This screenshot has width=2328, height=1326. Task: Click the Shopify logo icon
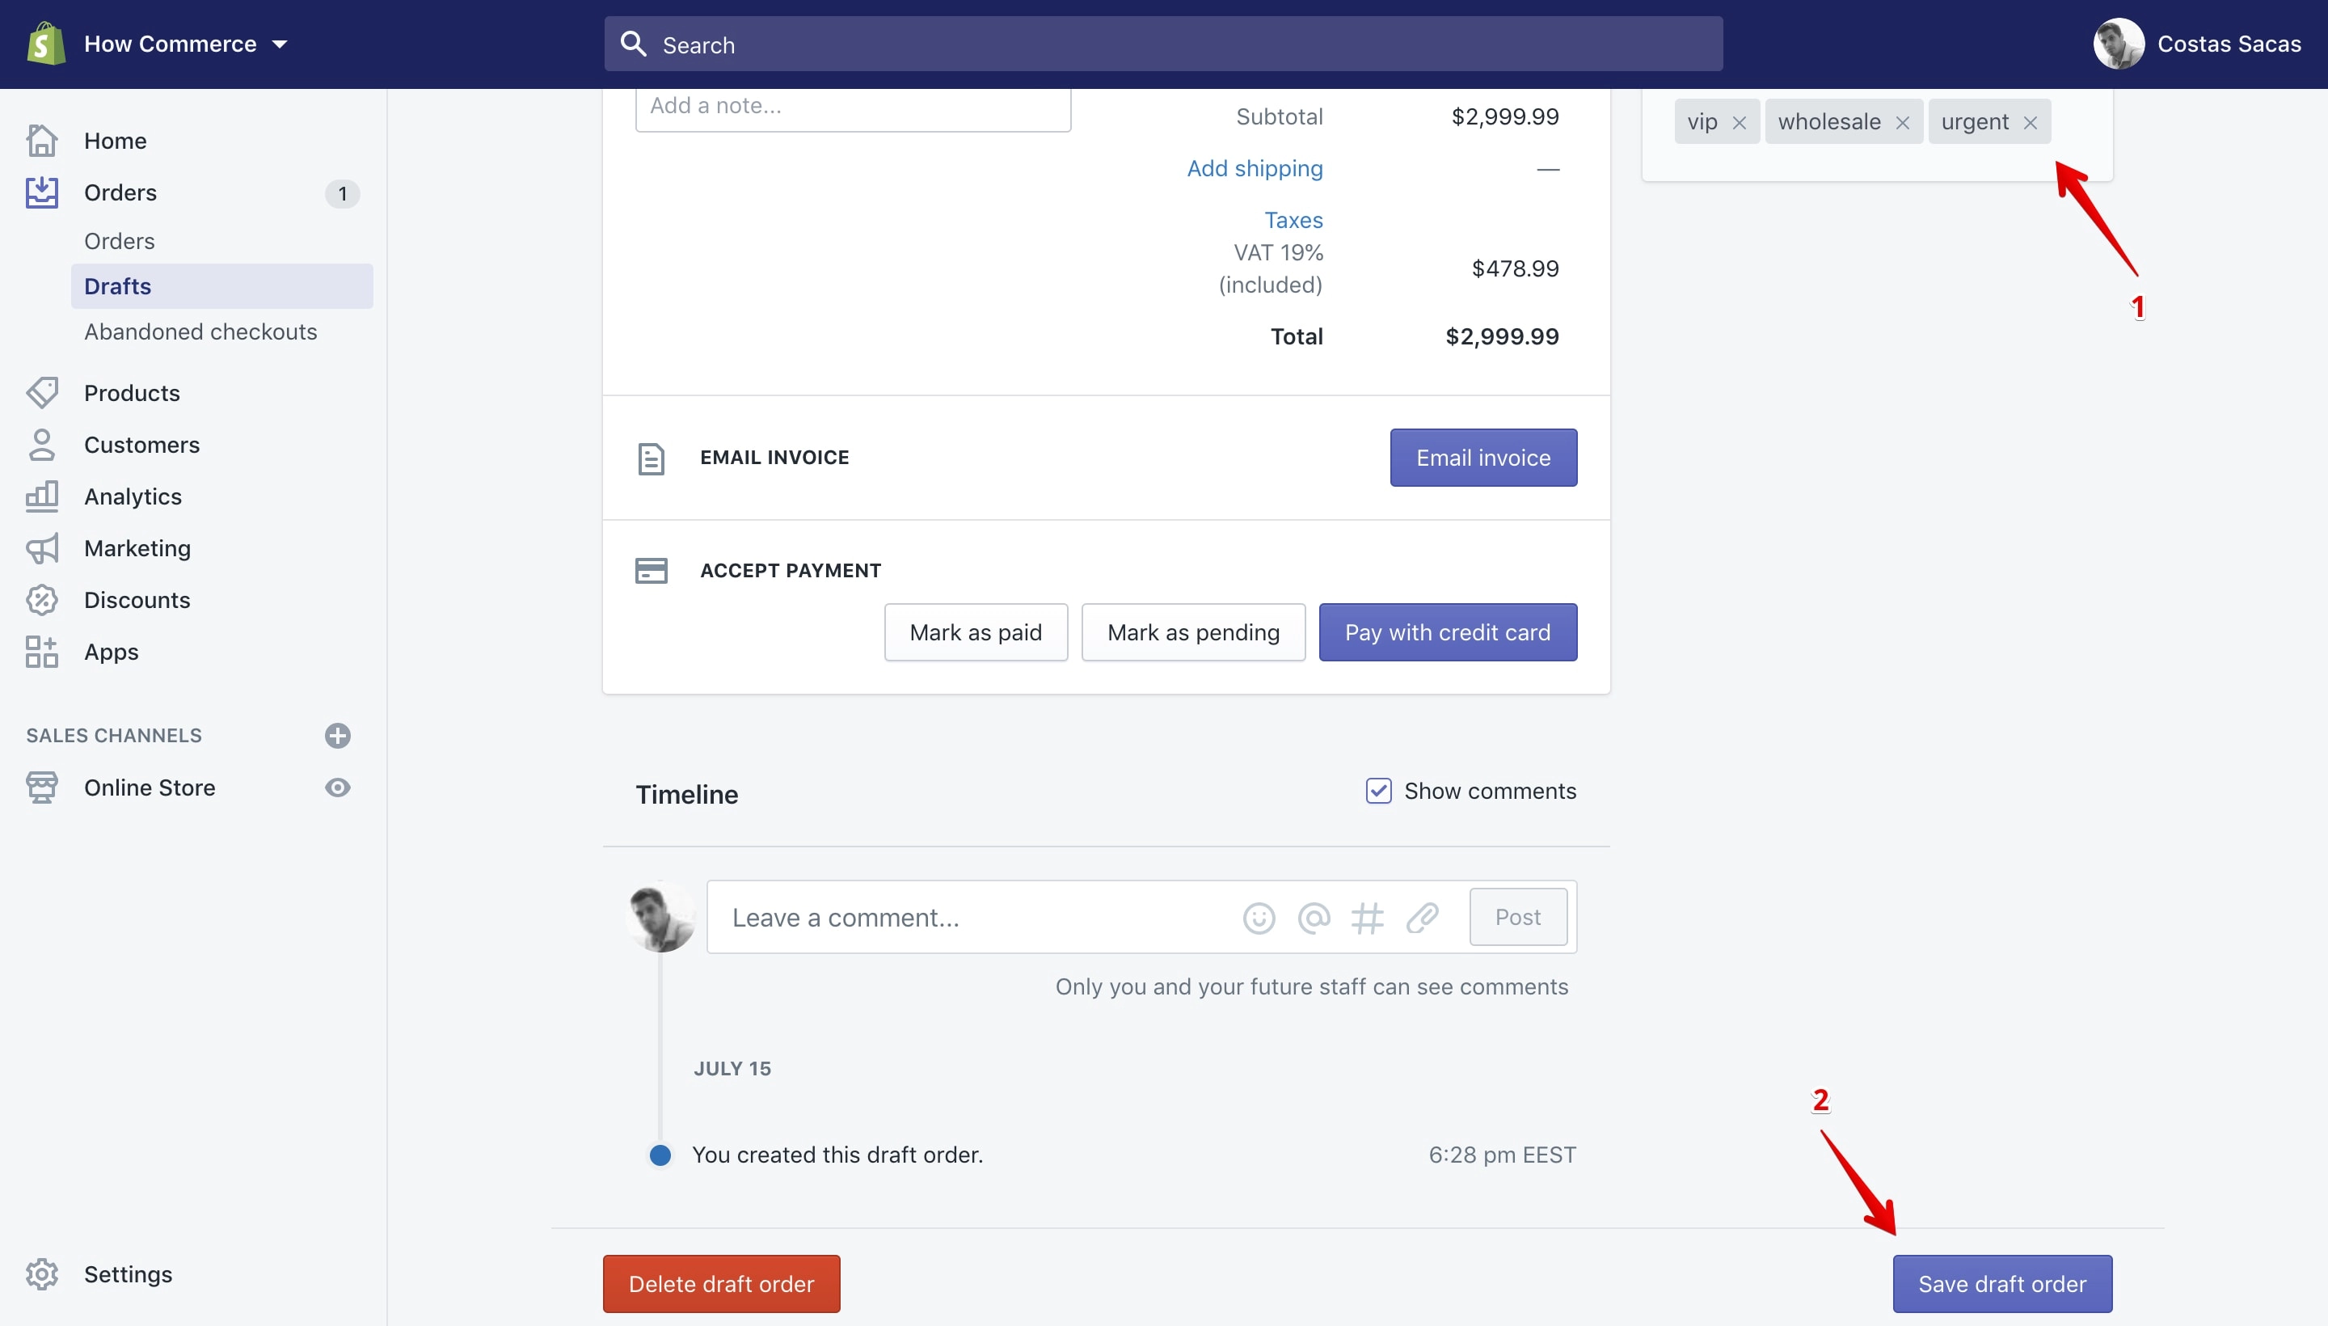pyautogui.click(x=45, y=44)
